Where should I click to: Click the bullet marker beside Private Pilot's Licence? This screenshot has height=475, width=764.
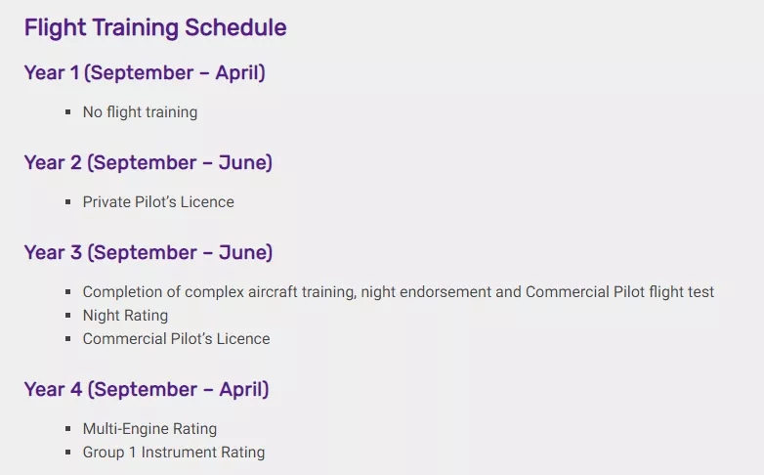68,202
